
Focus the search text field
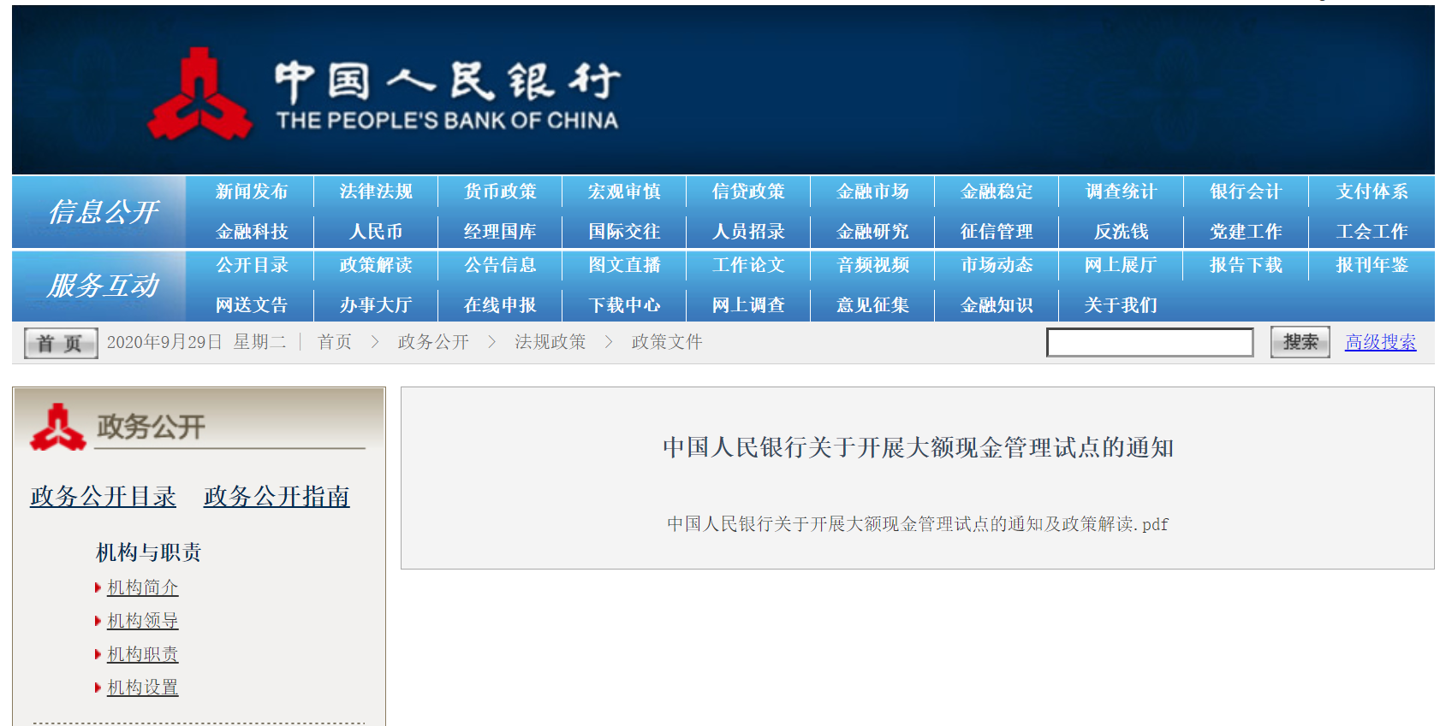1150,342
